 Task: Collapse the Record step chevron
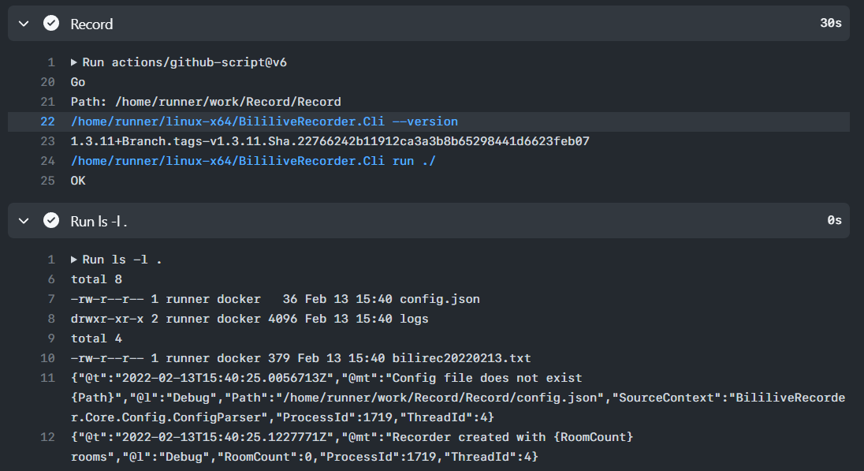[x=24, y=24]
